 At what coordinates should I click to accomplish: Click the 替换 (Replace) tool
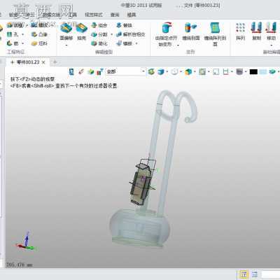[124, 25]
